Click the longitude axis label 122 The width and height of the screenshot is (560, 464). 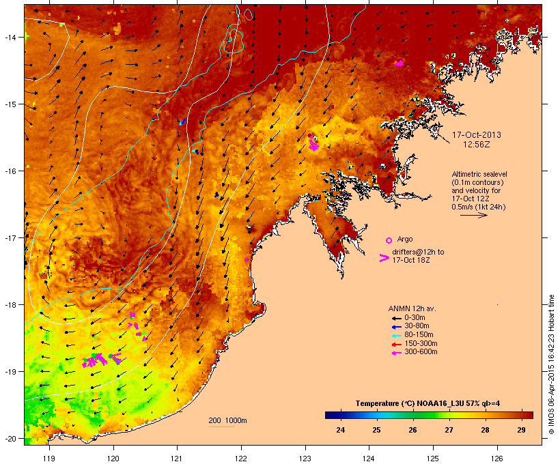(241, 458)
